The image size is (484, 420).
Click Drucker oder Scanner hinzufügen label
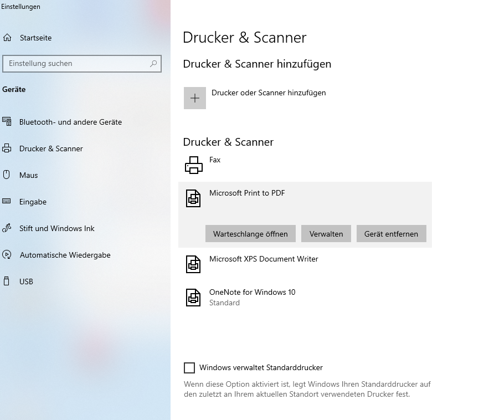(269, 93)
